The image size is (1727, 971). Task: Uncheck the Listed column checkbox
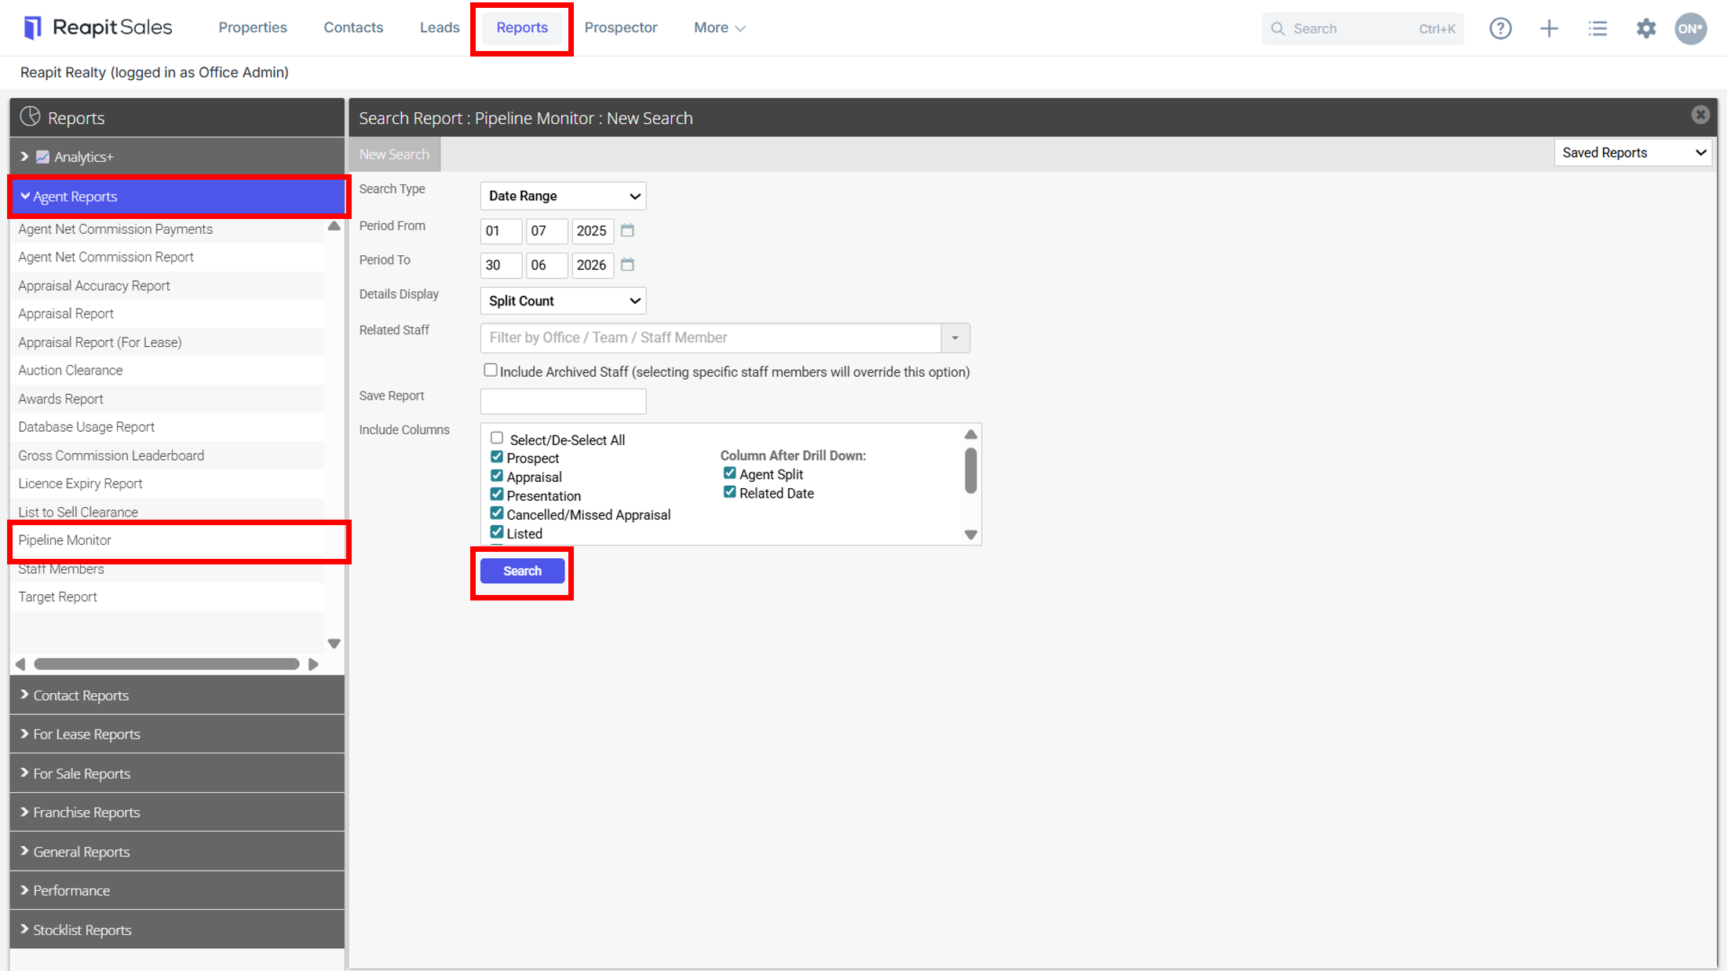(x=497, y=532)
